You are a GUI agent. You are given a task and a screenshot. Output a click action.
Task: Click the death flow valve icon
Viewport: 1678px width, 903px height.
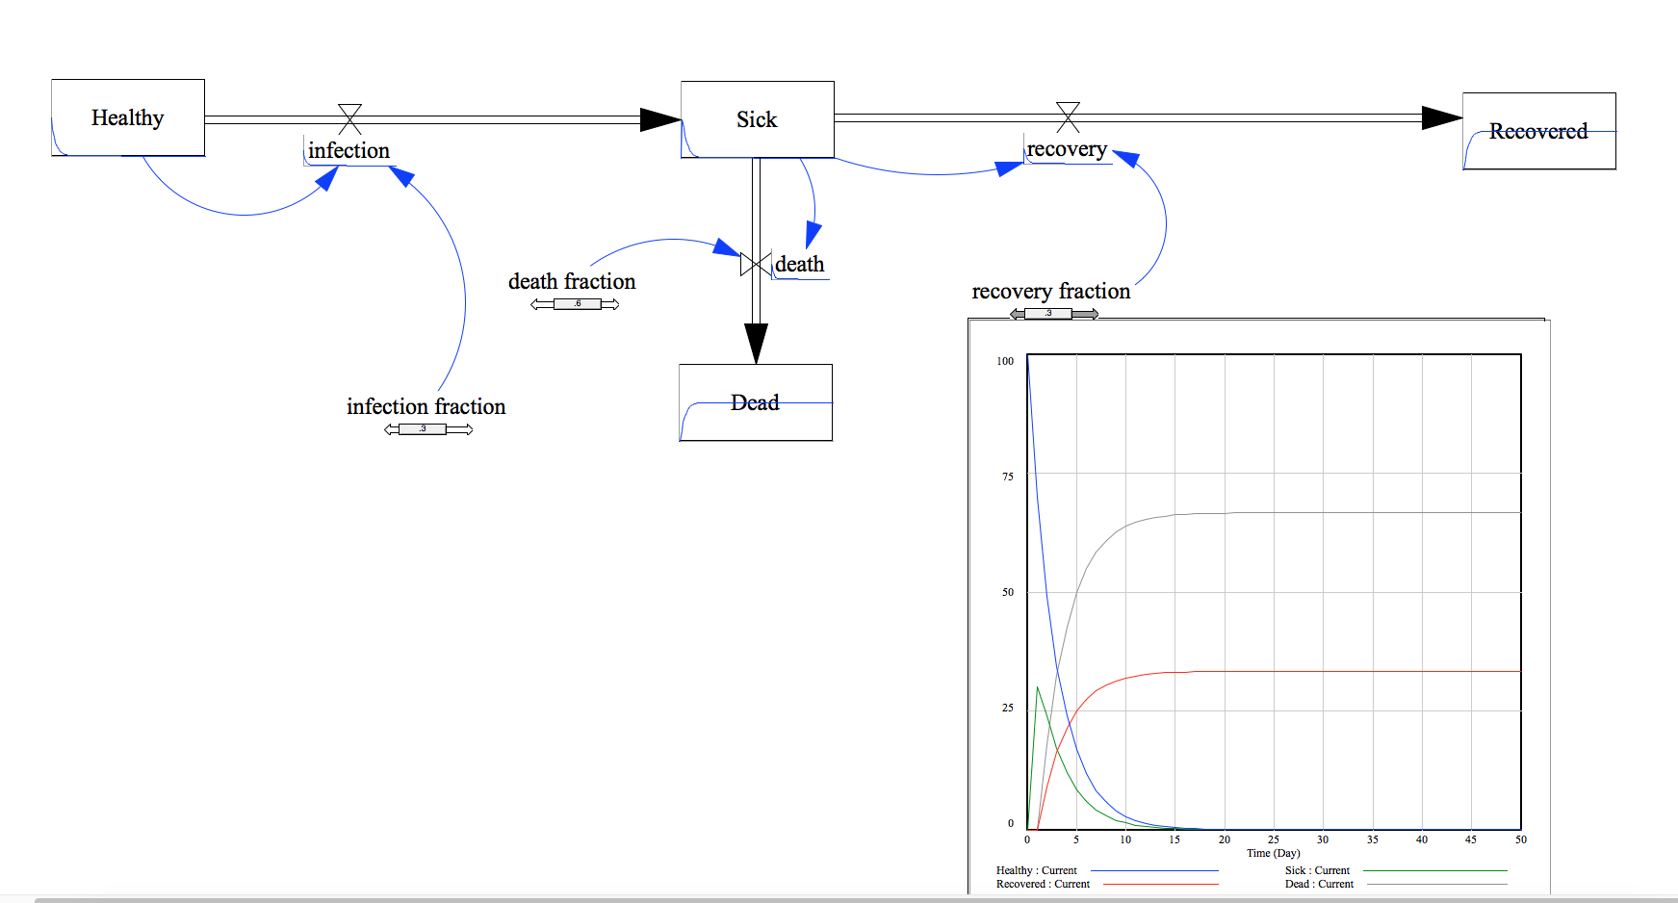756,264
